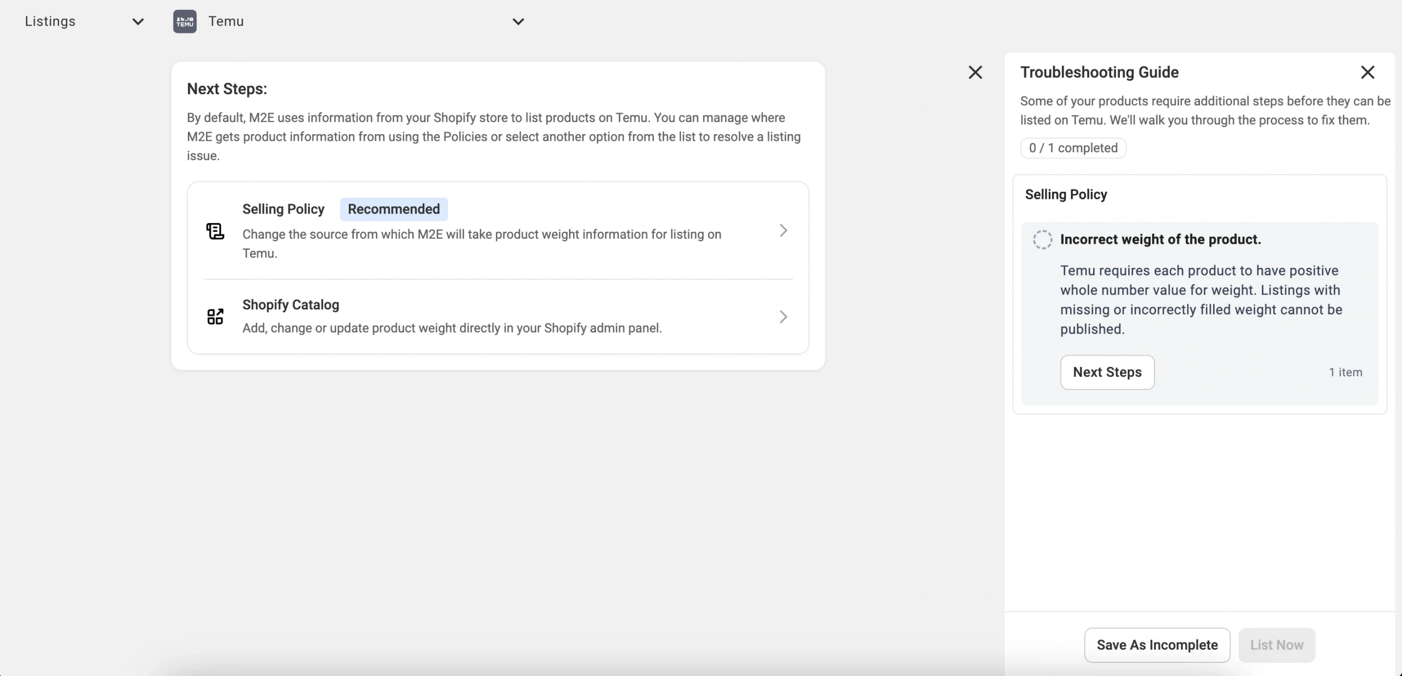
Task: Expand the Listings dropdown chevron
Action: click(138, 21)
